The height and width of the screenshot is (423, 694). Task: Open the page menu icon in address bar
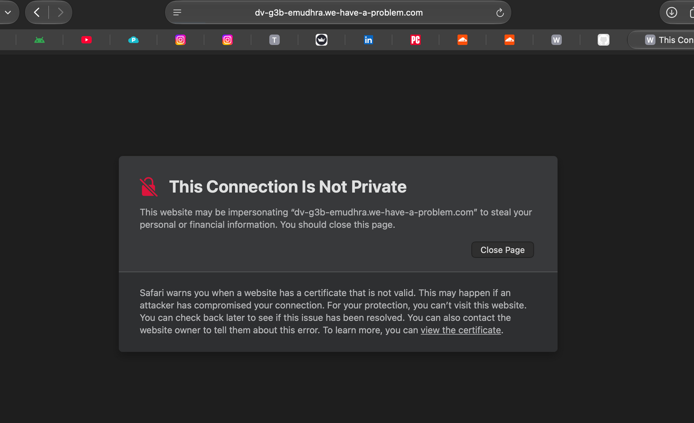point(177,13)
